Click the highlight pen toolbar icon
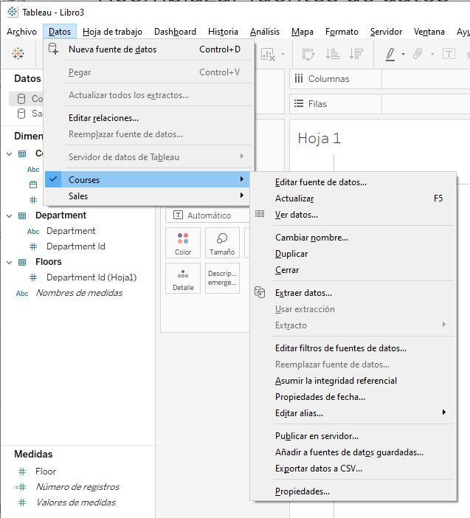This screenshot has width=470, height=518. pyautogui.click(x=390, y=54)
